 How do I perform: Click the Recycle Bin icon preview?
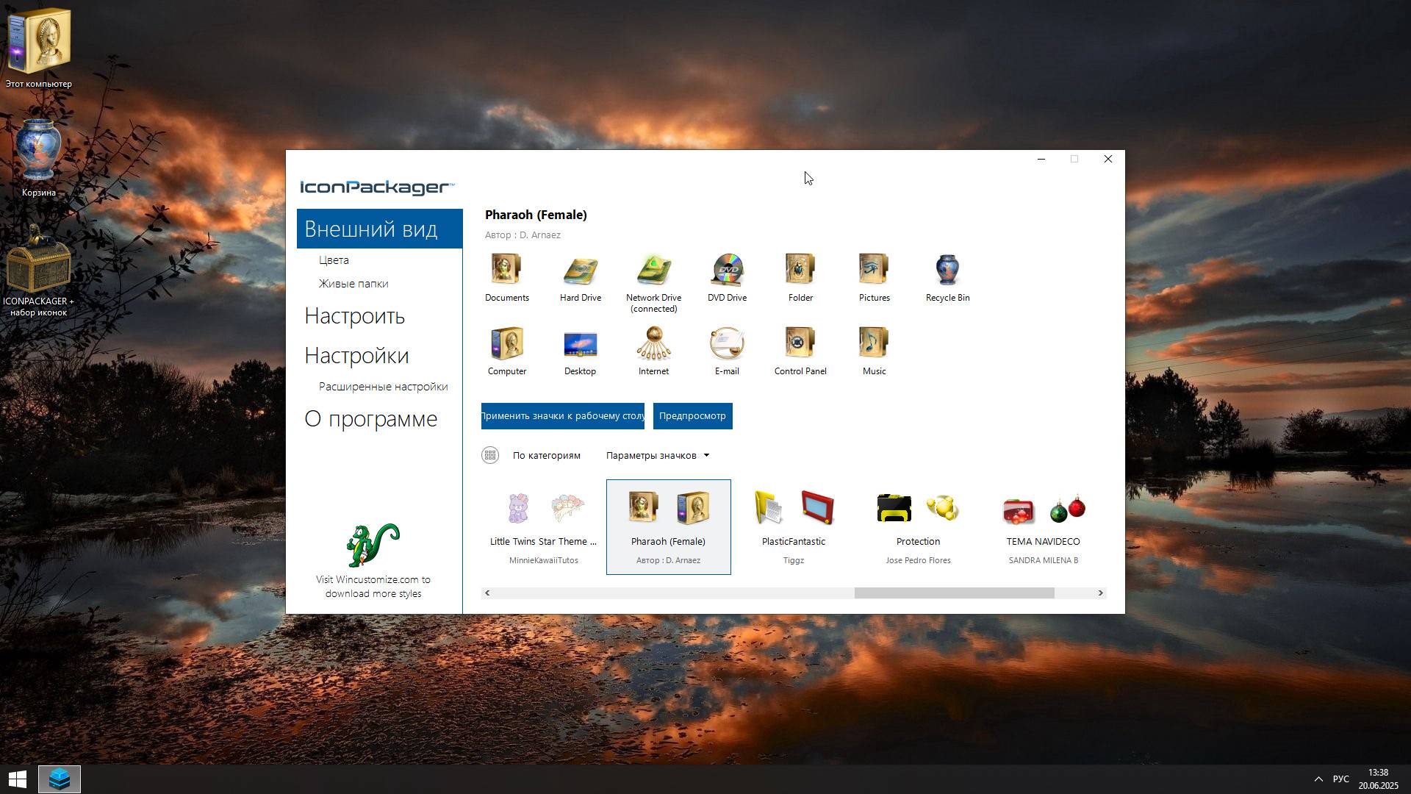click(947, 270)
